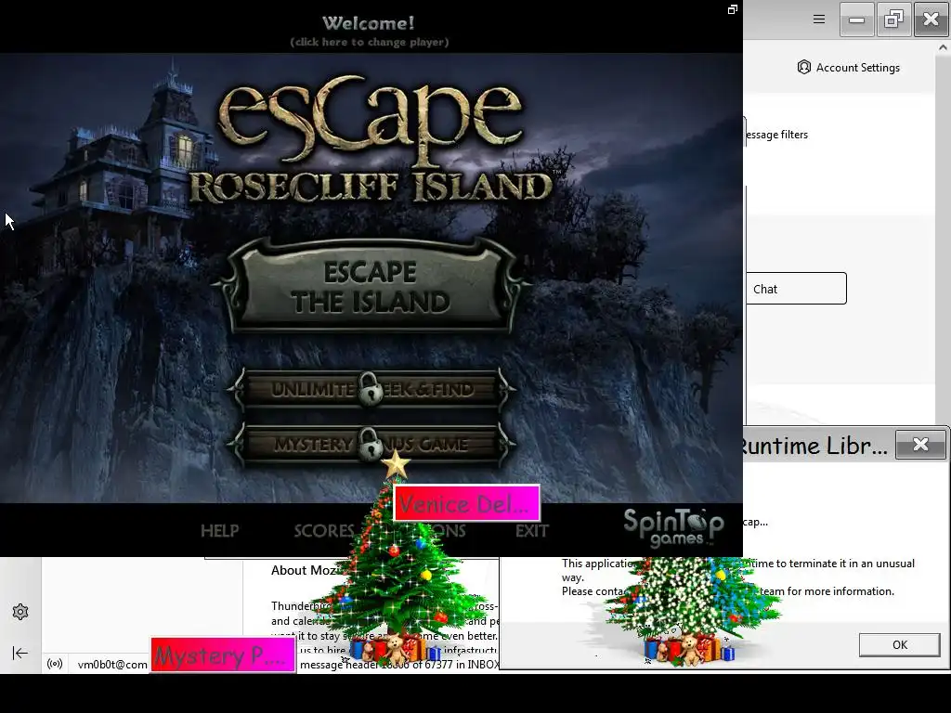Open Thunderbird settings gear icon
Image resolution: width=951 pixels, height=713 pixels.
[20, 612]
